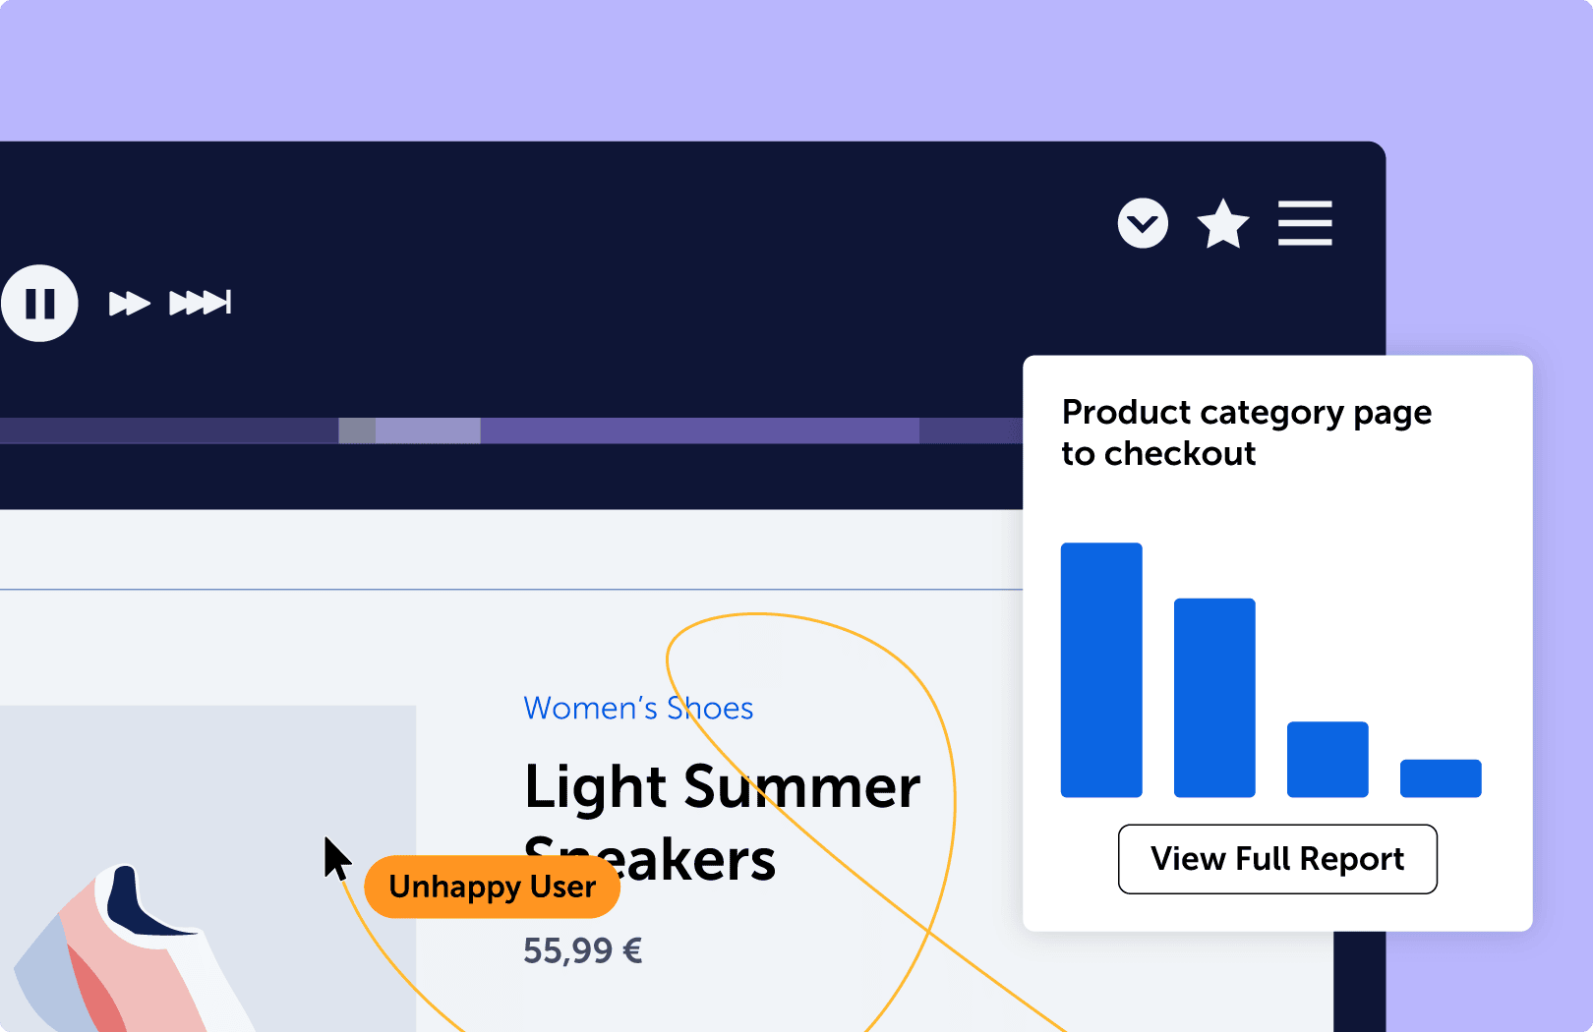Click the View Full Report button
Screen dimensions: 1593x1032
point(1277,859)
